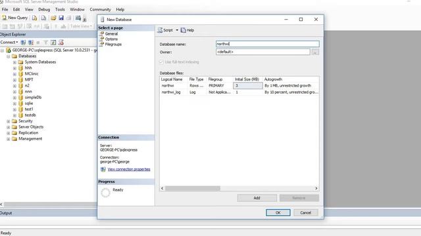Screen dimensions: 421x236
Task: Open the File menu
Action: (5, 9)
